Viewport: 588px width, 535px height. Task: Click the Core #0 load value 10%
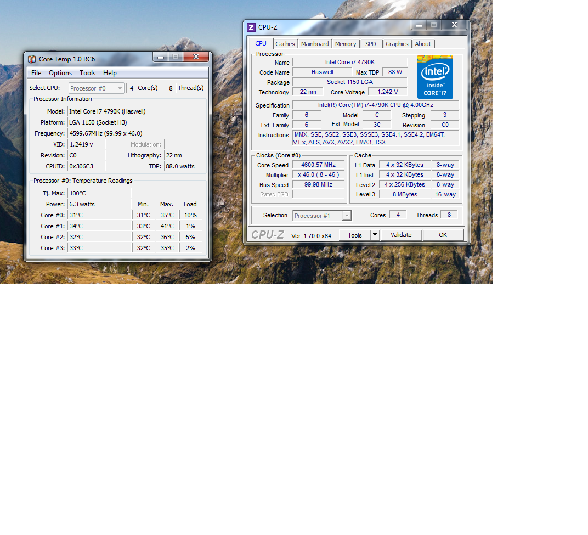190,215
